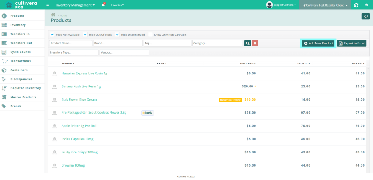Go to the home breadcrumb icon
373x180 pixels.
click(53, 15)
